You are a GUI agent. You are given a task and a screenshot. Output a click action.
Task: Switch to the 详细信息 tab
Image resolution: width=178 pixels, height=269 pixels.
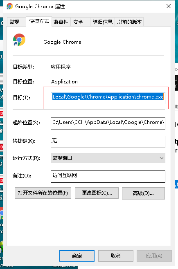103,22
